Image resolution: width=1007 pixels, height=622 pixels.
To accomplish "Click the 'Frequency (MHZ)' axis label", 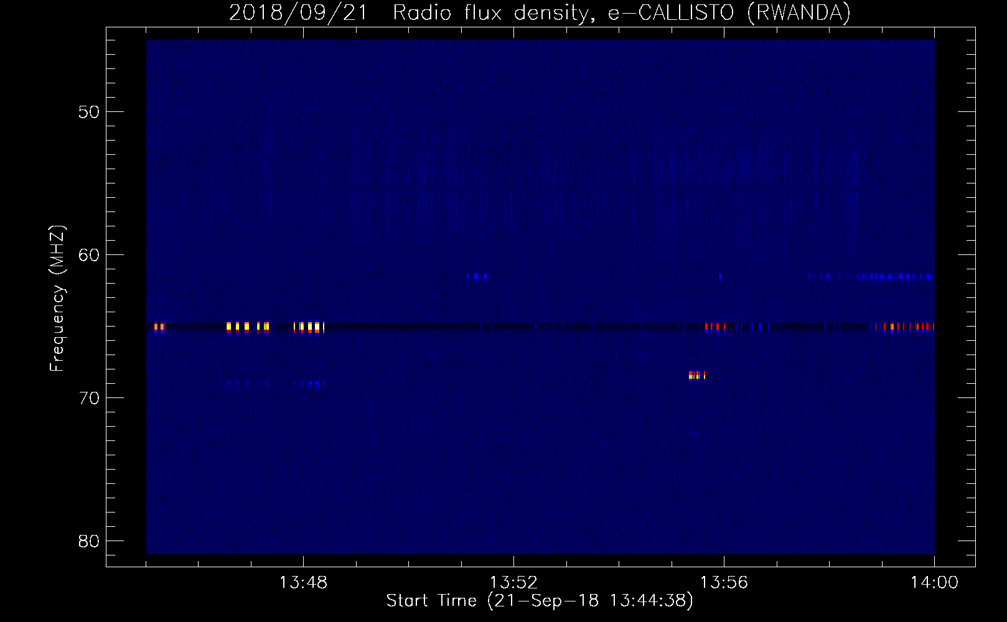I will [x=57, y=299].
